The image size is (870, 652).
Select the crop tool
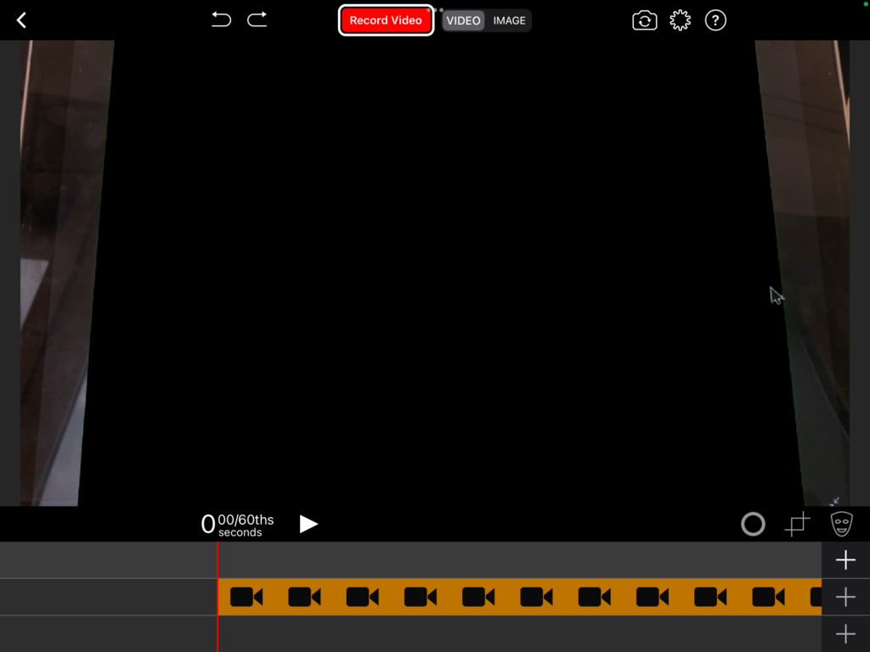[x=797, y=525]
